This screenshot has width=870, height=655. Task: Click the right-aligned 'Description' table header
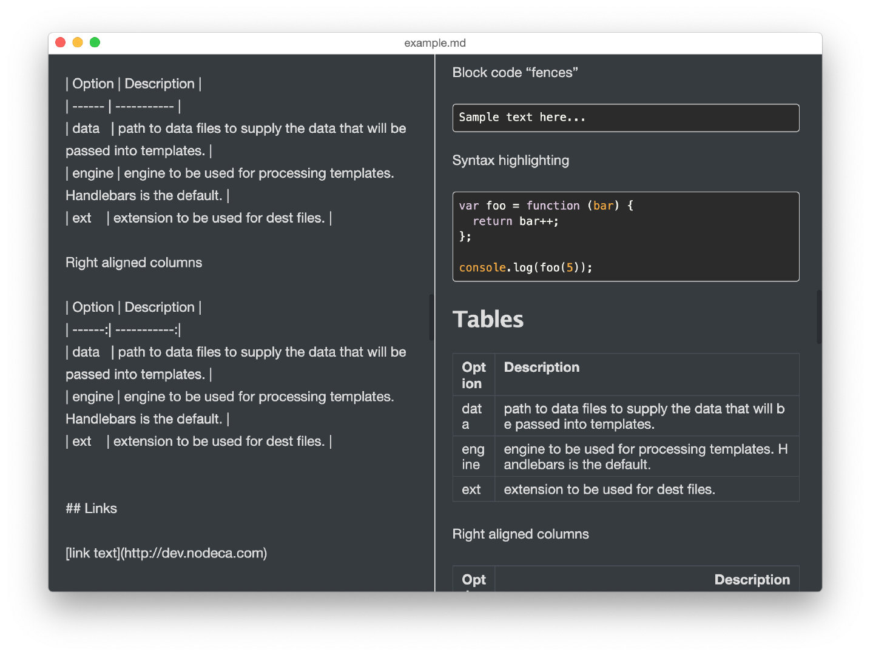tap(752, 580)
